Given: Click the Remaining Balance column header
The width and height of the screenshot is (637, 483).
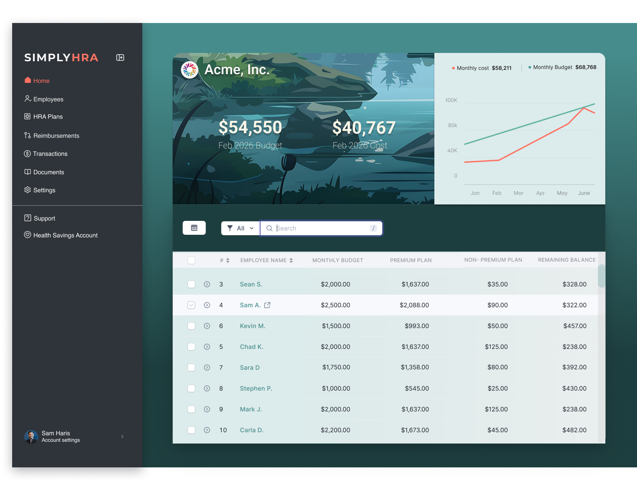Looking at the screenshot, I should coord(567,260).
